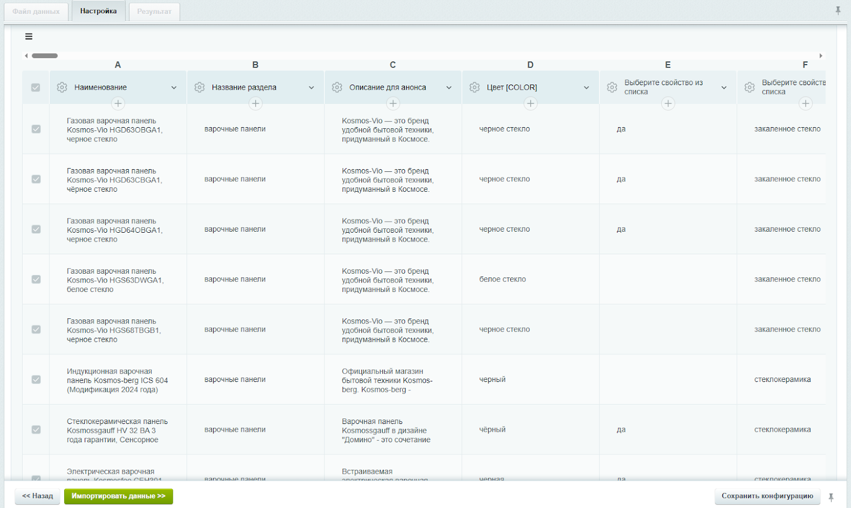Switch to the Результат tab
This screenshot has height=508, width=851.
click(154, 11)
